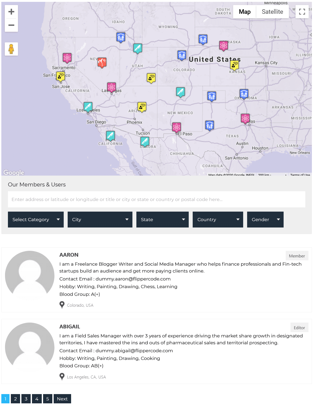Drop the Pegman for Street View
Viewport: 314px width, 406px height.
pyautogui.click(x=11, y=49)
